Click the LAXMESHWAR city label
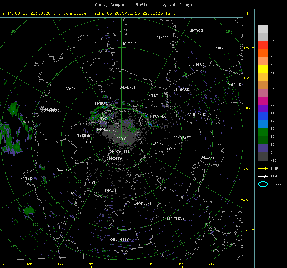The image size is (287, 268). [x=113, y=159]
